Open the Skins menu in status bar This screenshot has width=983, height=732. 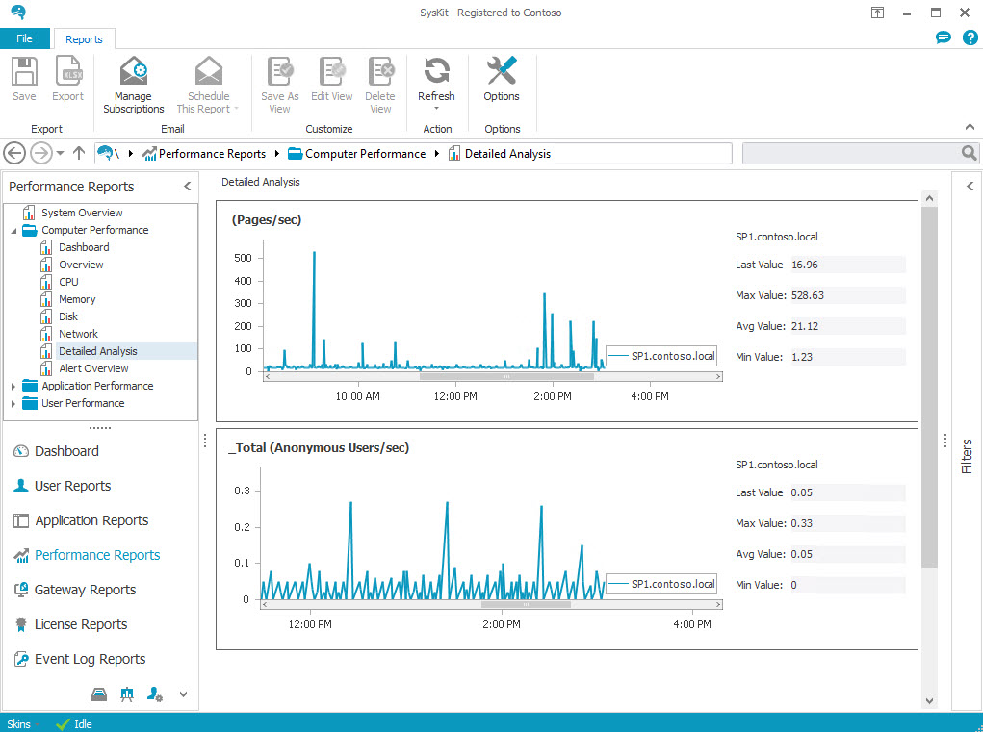coord(18,724)
